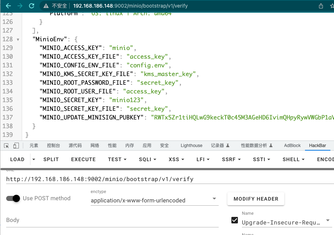Open the 元素 DevTools tab

click(34, 146)
